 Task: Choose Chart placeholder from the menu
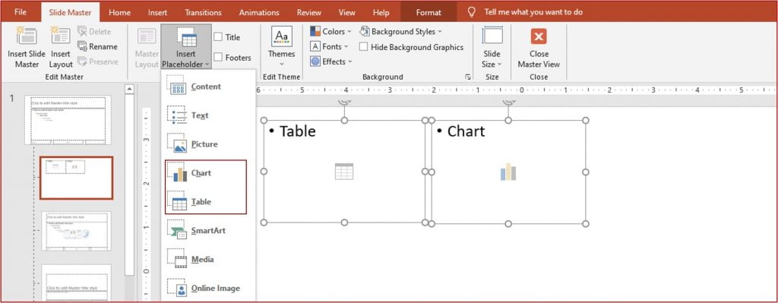pyautogui.click(x=205, y=173)
